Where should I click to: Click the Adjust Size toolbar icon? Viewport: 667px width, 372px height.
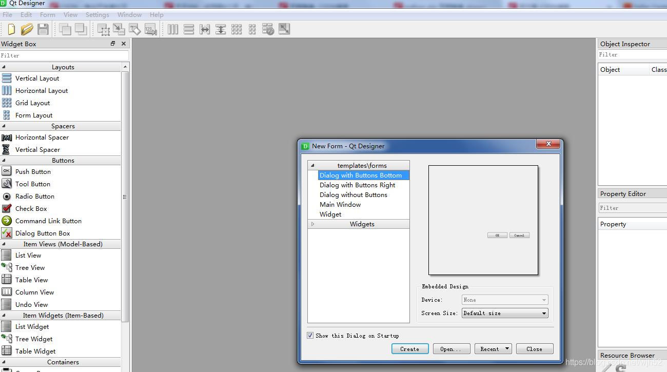point(284,29)
